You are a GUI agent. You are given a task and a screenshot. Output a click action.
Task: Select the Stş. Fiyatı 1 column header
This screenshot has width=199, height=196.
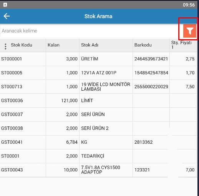click(x=181, y=45)
